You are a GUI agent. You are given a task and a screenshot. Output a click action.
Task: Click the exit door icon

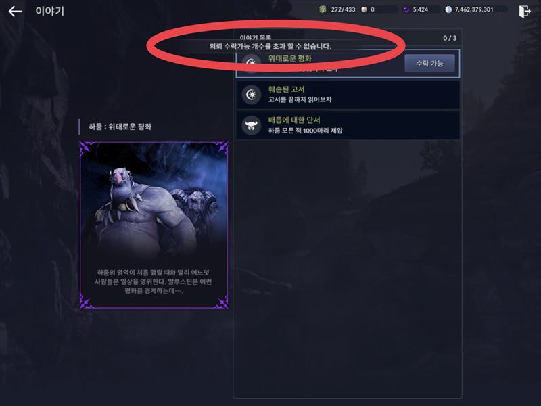point(525,11)
